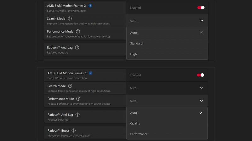Screen dimensions: 252x141
Task: Click Performance Mode question mark in upper panel
Action: (78, 31)
